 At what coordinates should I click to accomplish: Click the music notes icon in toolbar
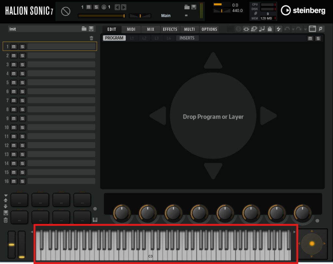[262, 29]
